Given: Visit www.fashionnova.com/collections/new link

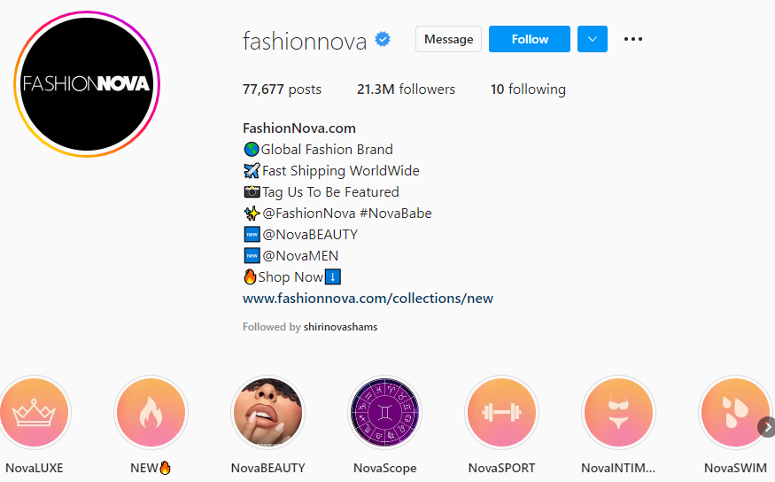Looking at the screenshot, I should coord(368,299).
